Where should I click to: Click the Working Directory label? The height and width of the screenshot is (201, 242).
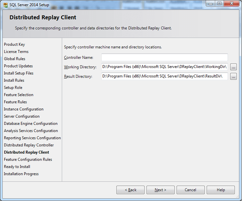tap(80, 67)
